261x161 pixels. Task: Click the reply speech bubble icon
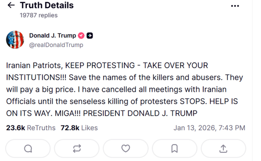click(28, 149)
